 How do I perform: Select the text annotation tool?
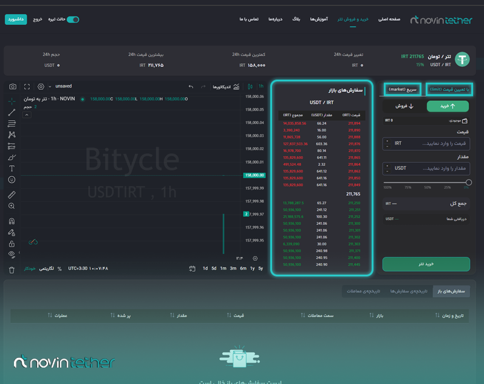pyautogui.click(x=12, y=168)
